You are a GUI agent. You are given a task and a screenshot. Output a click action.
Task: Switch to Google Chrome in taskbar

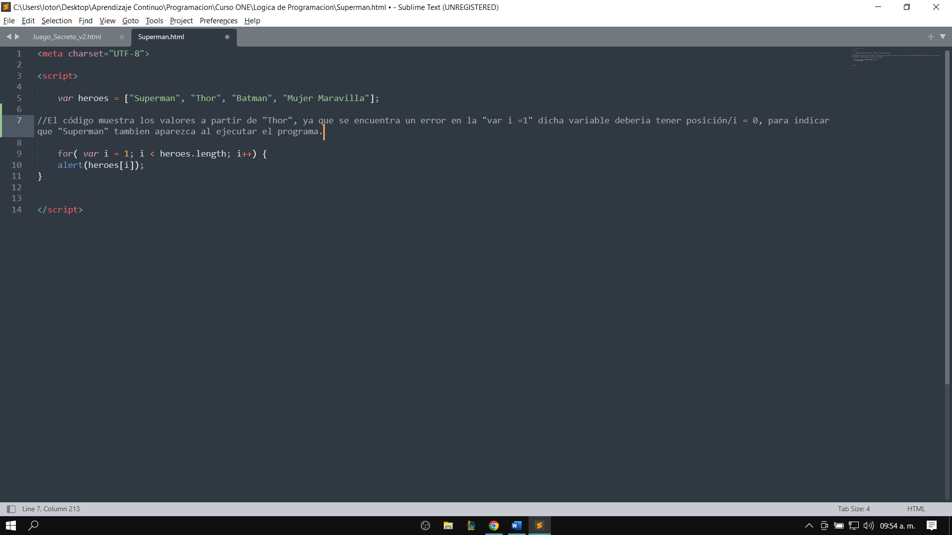click(494, 526)
